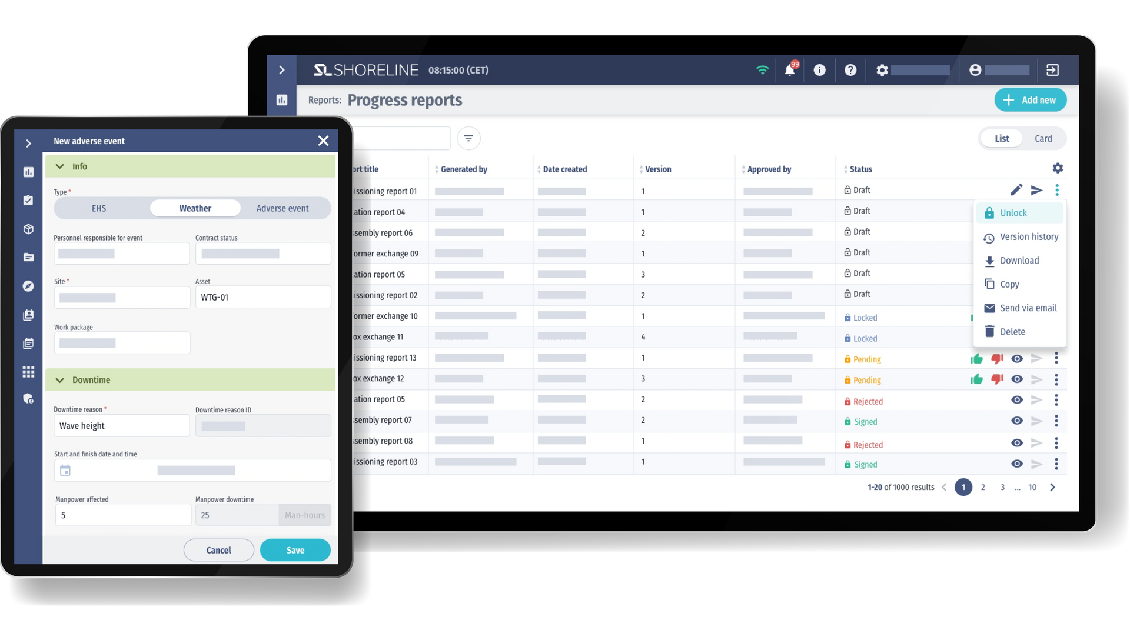Switch to Card view tab

coord(1043,139)
